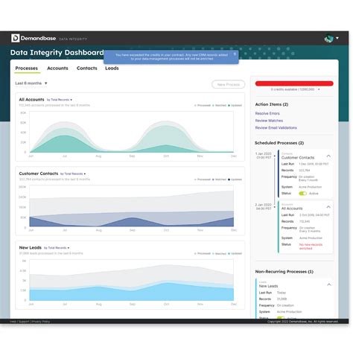Expand the credits available dropdown arrow
353x353 pixels.
pos(319,89)
